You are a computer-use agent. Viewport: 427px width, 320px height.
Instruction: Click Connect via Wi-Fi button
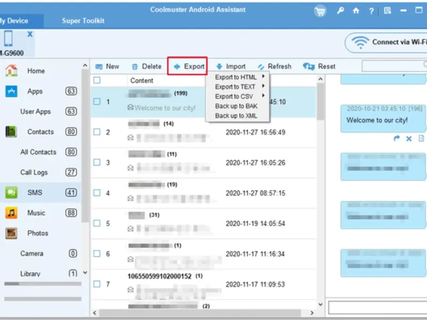point(386,43)
